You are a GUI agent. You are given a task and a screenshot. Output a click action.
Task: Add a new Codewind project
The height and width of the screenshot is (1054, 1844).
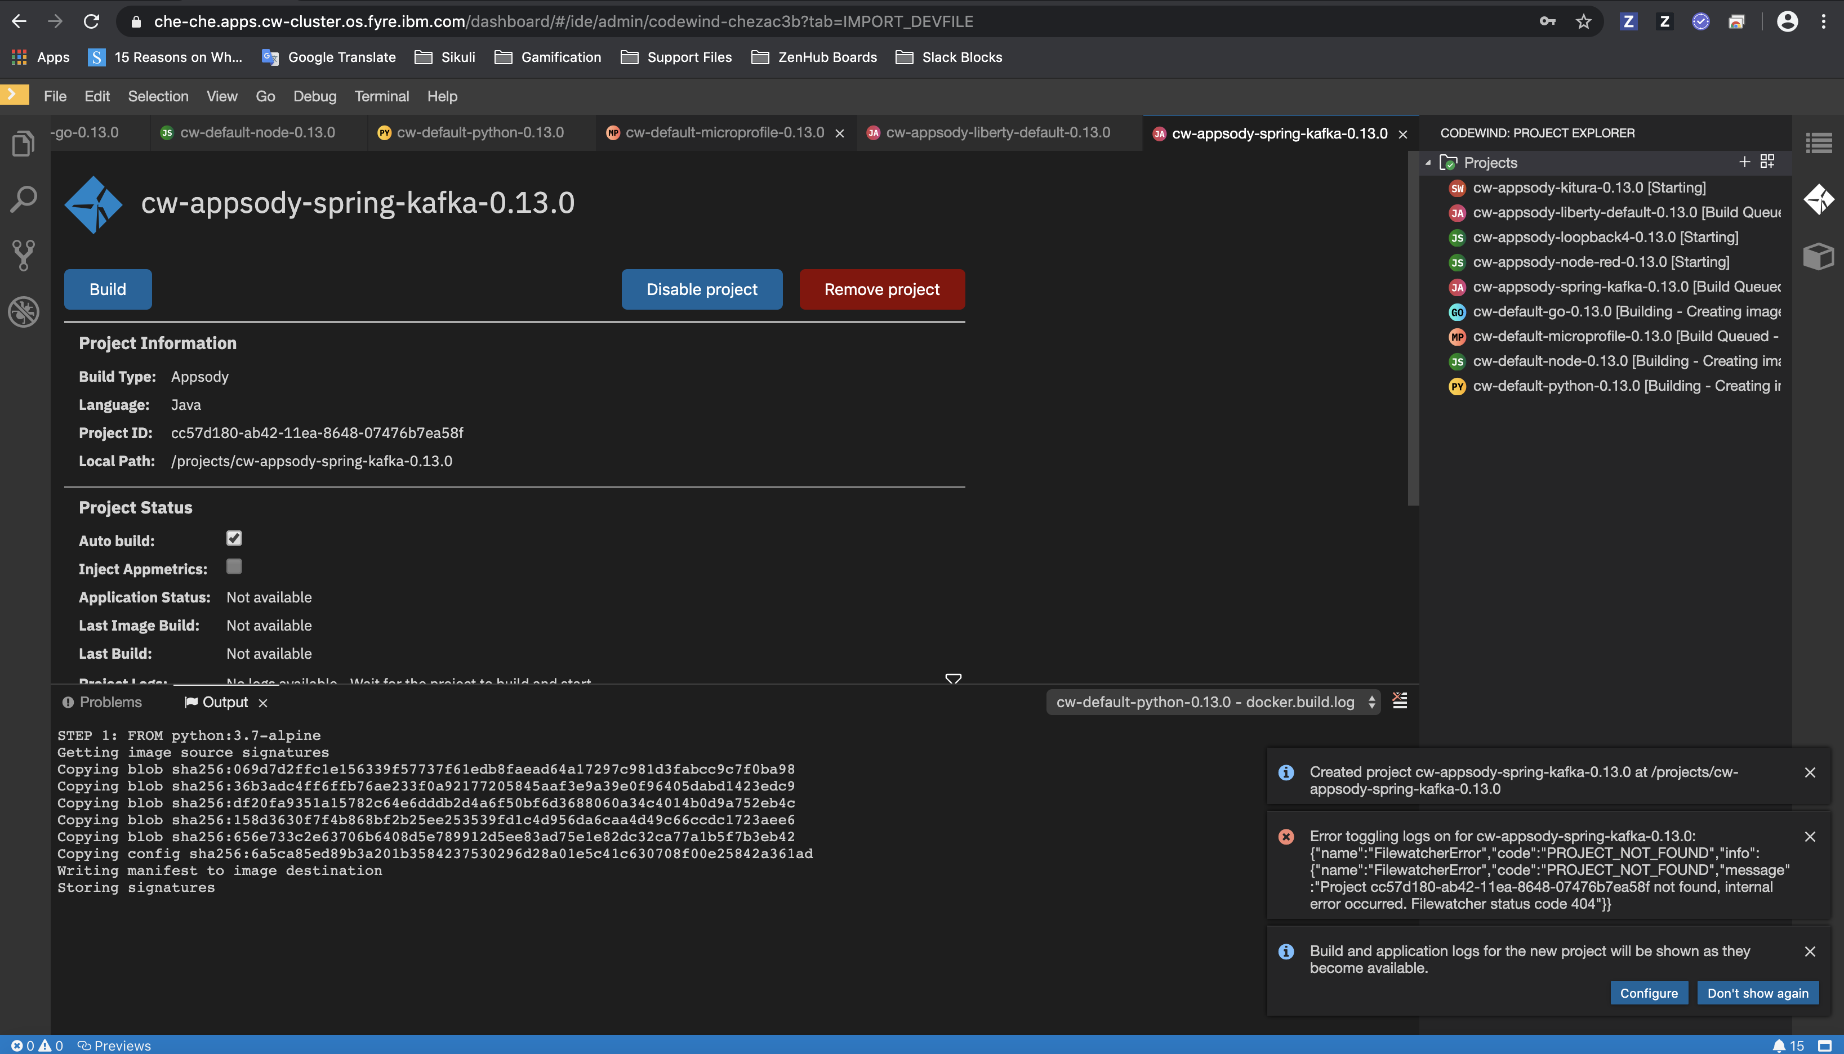1744,160
